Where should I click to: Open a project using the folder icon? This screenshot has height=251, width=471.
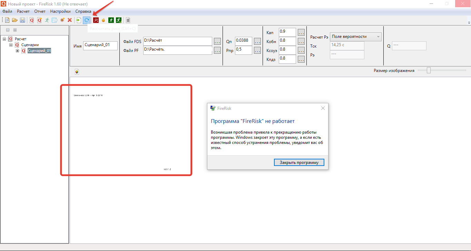(15, 20)
